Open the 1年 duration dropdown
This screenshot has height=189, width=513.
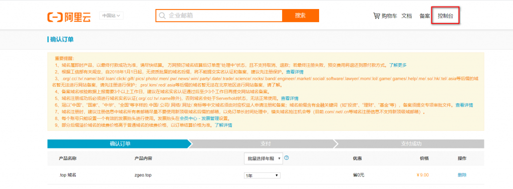(263, 175)
